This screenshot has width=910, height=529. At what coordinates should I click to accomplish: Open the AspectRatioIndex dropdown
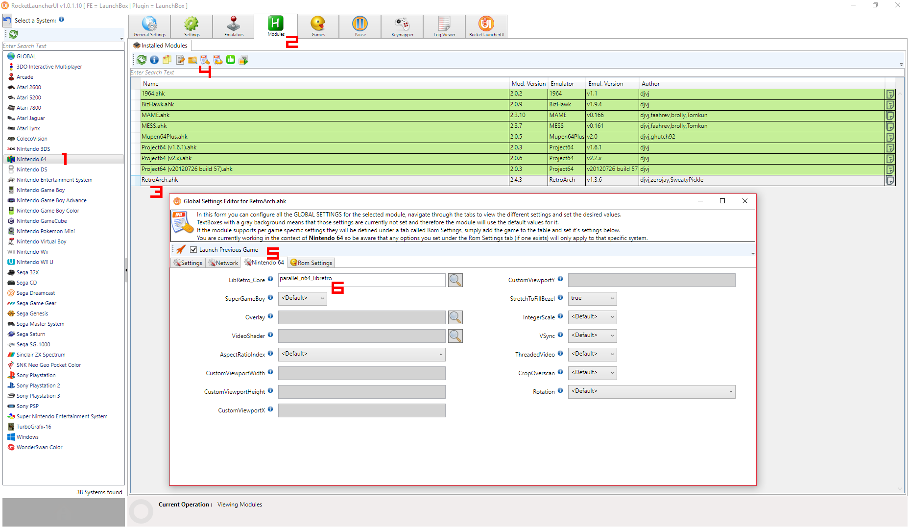tap(361, 354)
